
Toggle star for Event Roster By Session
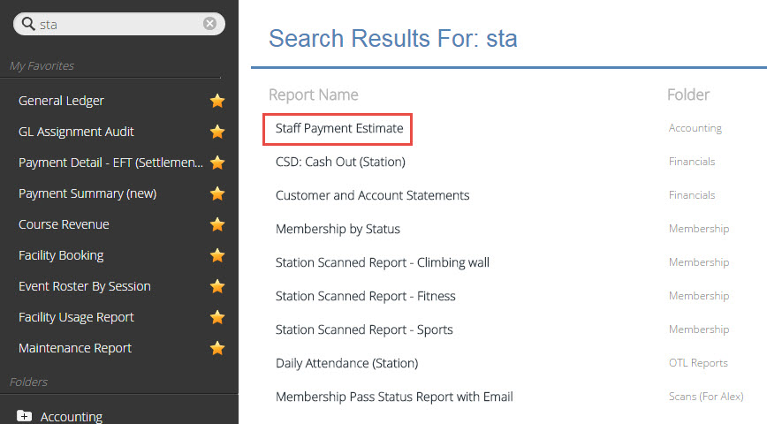pos(217,286)
